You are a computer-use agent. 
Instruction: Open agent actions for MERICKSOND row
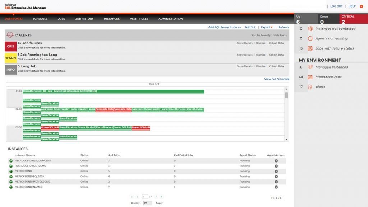click(276, 171)
